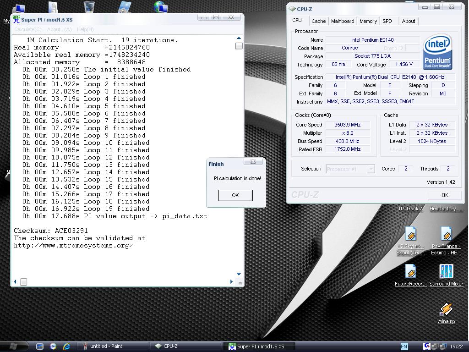Click the Code Name value Conroe

click(349, 48)
